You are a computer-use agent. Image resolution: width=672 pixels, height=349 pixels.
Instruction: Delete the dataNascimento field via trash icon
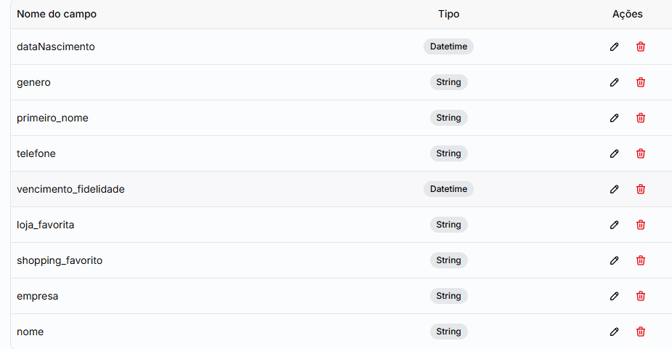point(641,47)
